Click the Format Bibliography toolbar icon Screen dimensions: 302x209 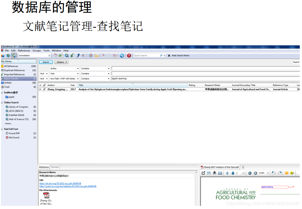[109, 56]
